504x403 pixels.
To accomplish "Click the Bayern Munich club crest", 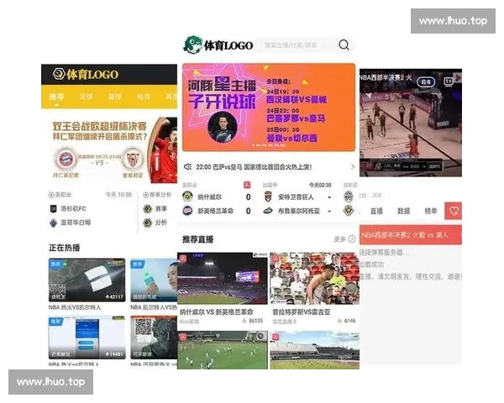I will pos(66,160).
